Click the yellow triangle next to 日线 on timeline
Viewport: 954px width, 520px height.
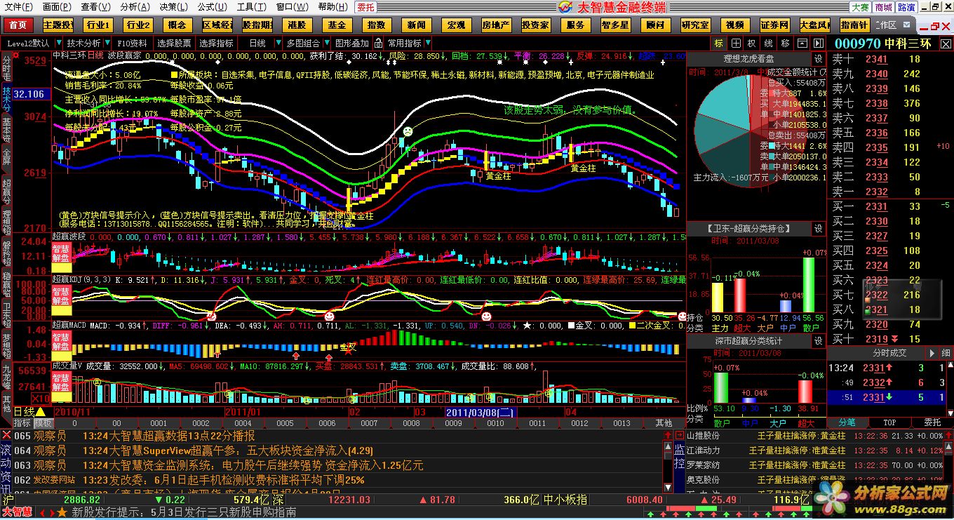click(41, 412)
